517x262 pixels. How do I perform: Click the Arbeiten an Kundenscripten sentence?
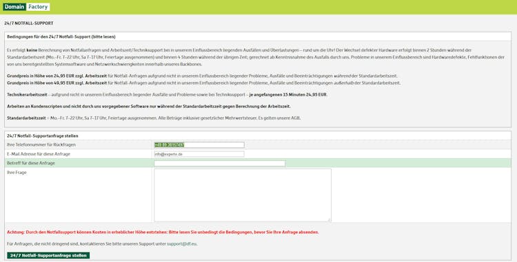[x=149, y=107]
